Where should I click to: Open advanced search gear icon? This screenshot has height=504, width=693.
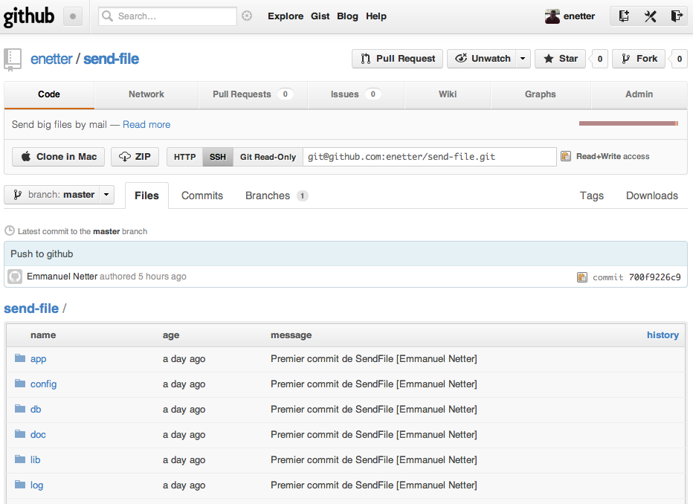[x=247, y=16]
